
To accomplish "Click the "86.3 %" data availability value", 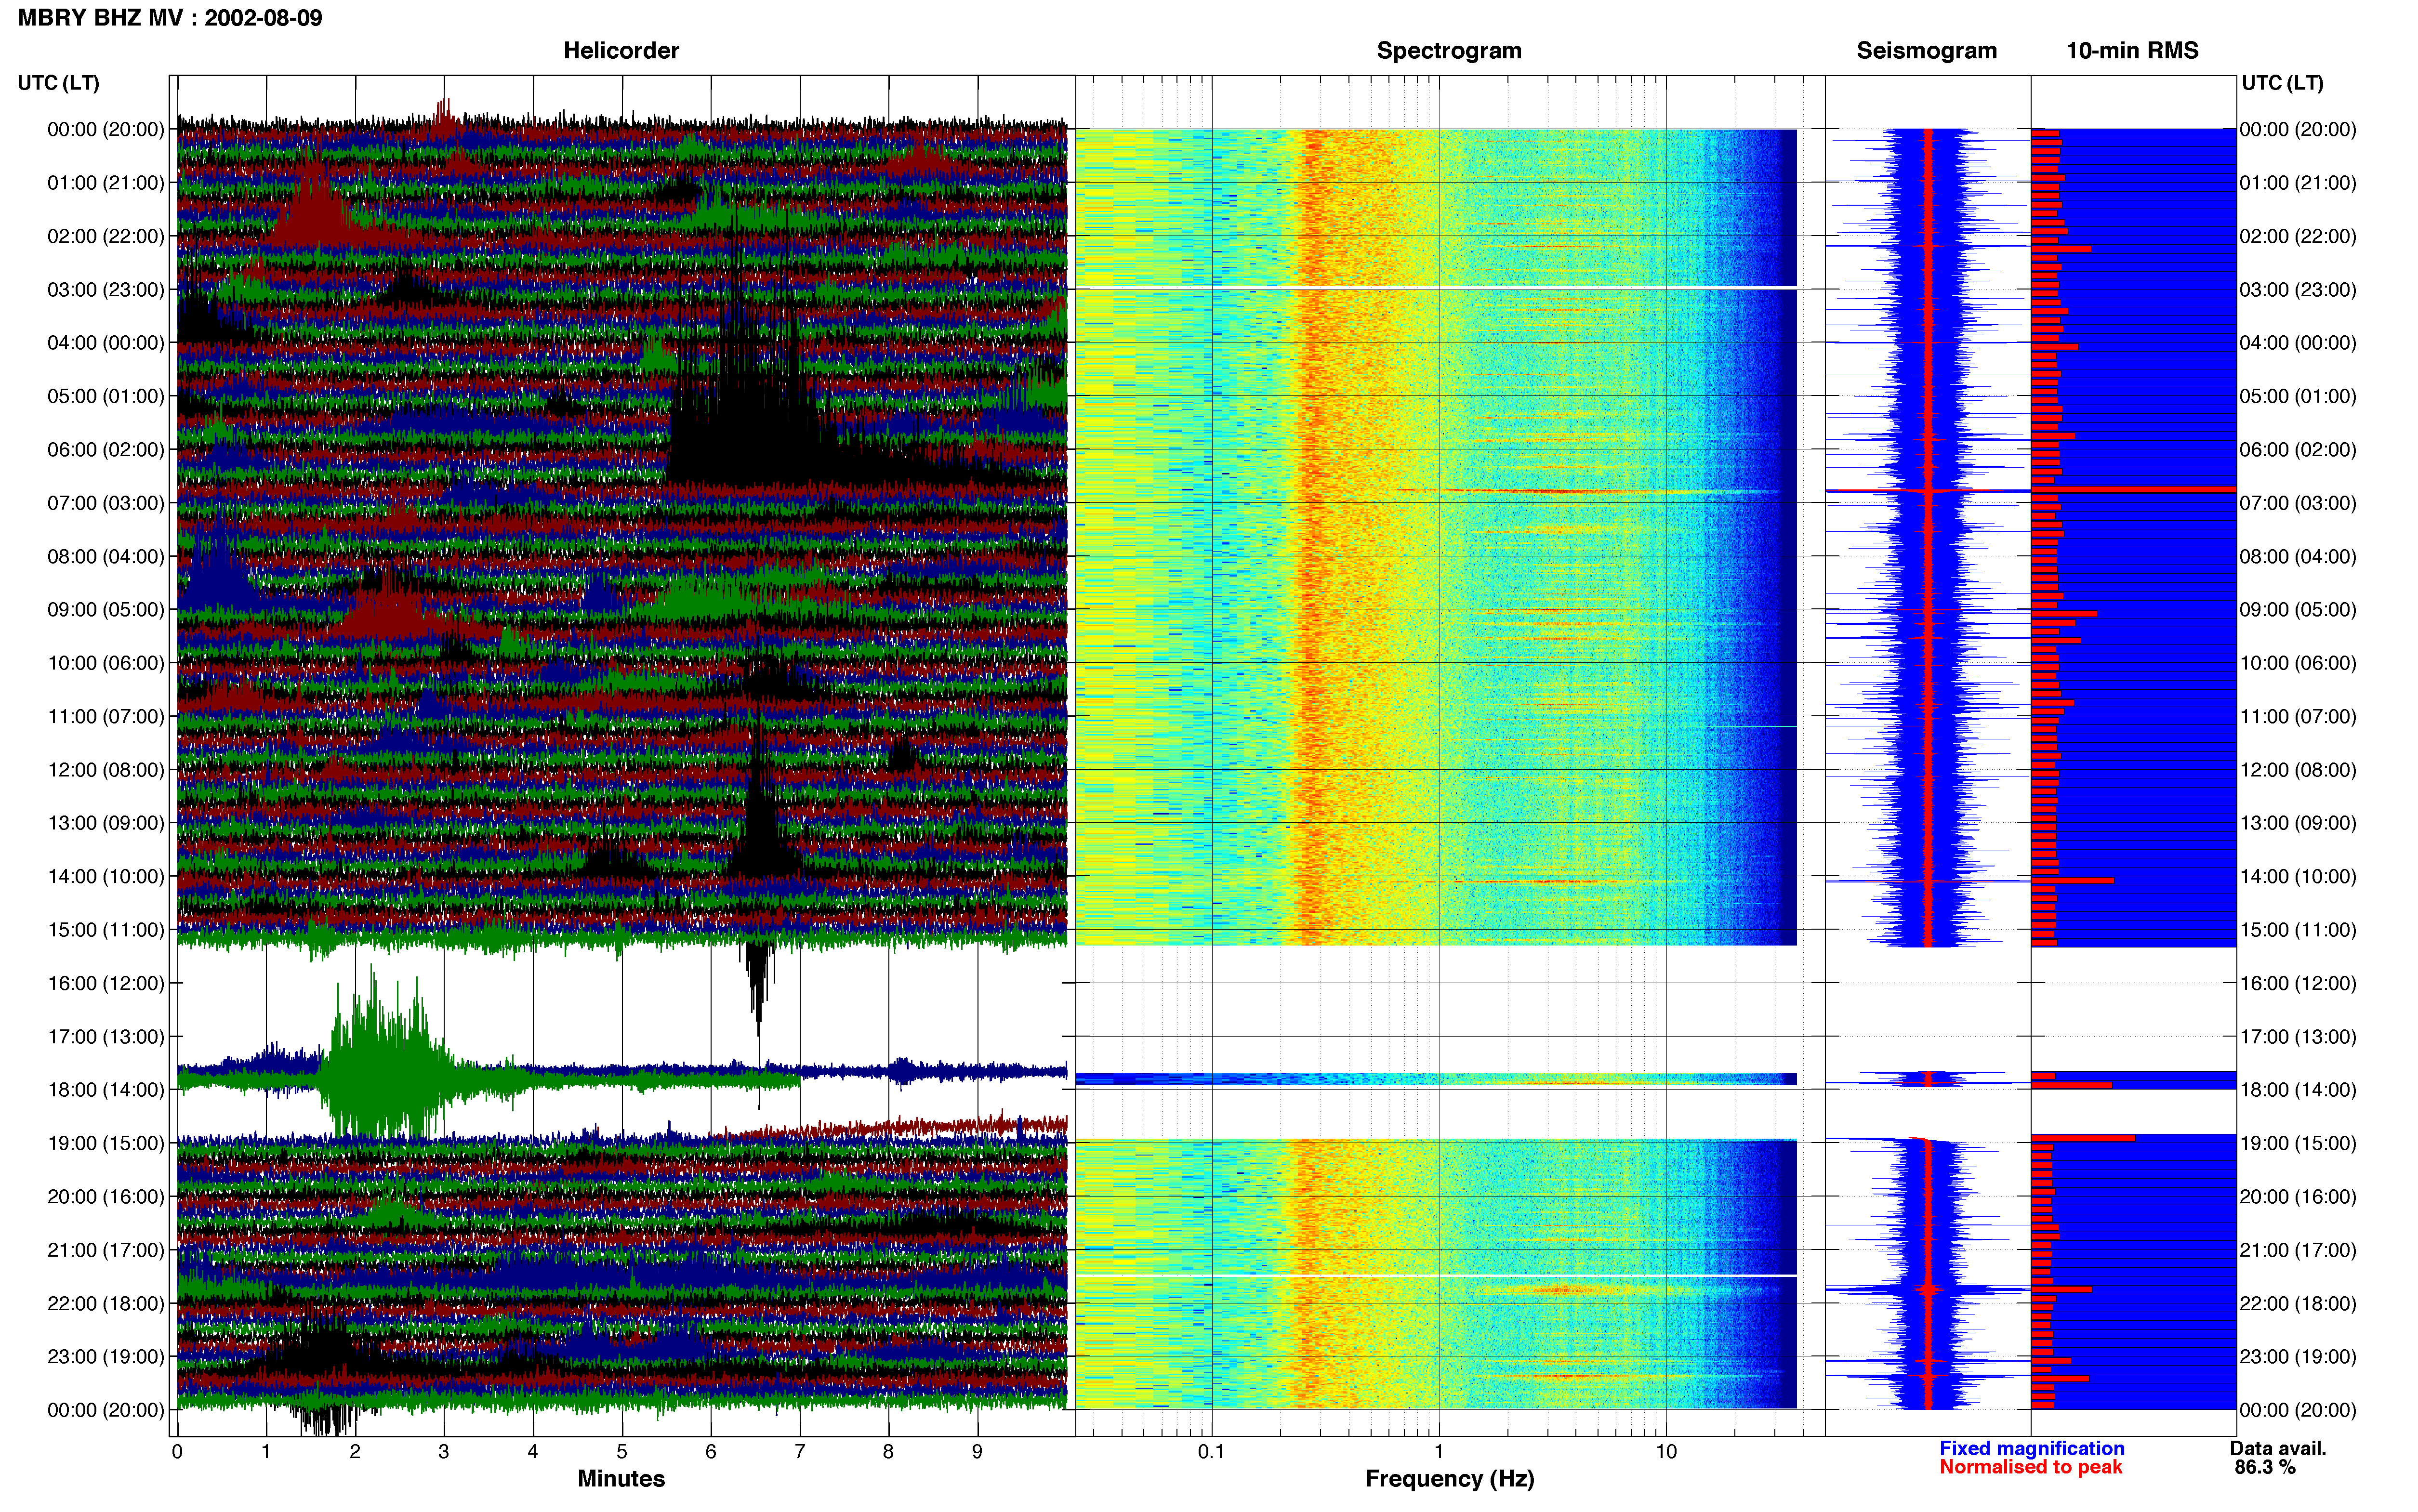I will click(2265, 1467).
